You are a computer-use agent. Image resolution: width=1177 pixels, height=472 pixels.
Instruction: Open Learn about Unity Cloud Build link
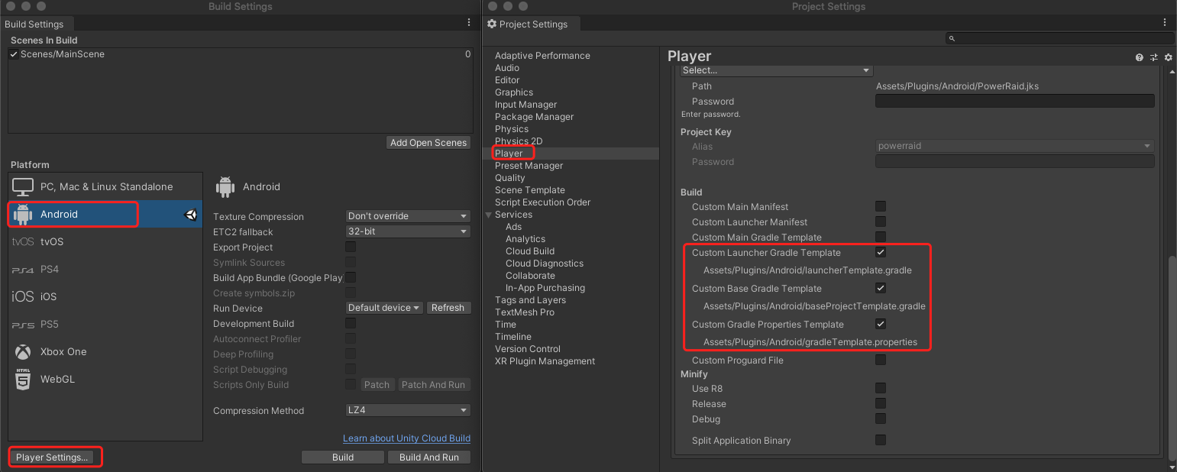pos(406,438)
